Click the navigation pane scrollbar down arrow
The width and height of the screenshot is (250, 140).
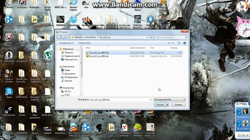tap(81, 94)
